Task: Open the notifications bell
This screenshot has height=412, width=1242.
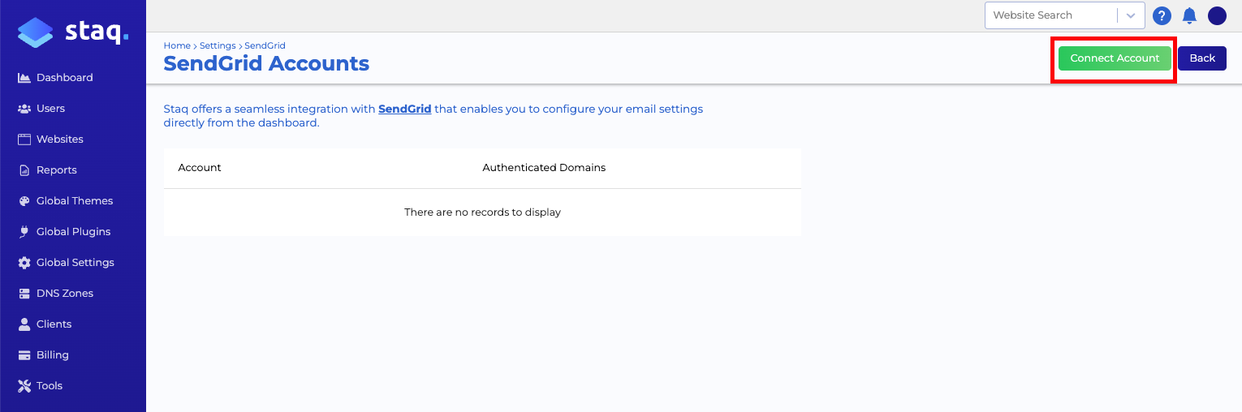Action: 1189,15
